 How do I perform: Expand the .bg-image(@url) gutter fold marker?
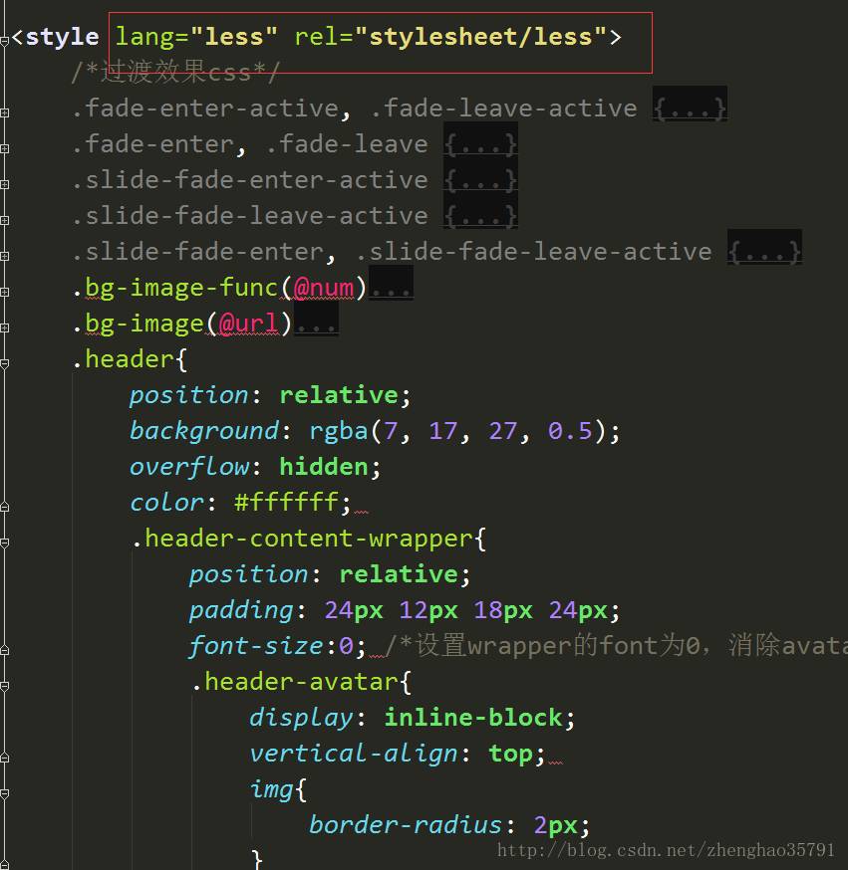4,327
